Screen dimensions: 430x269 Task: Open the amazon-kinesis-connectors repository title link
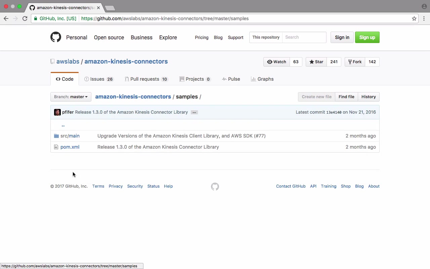click(126, 62)
